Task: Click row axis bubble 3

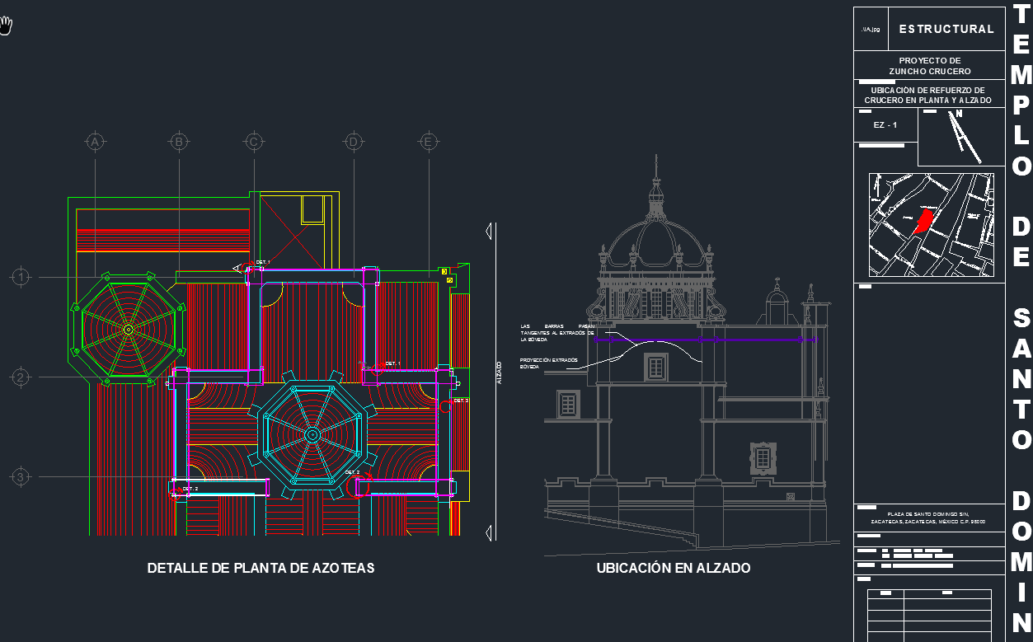Action: [x=21, y=476]
